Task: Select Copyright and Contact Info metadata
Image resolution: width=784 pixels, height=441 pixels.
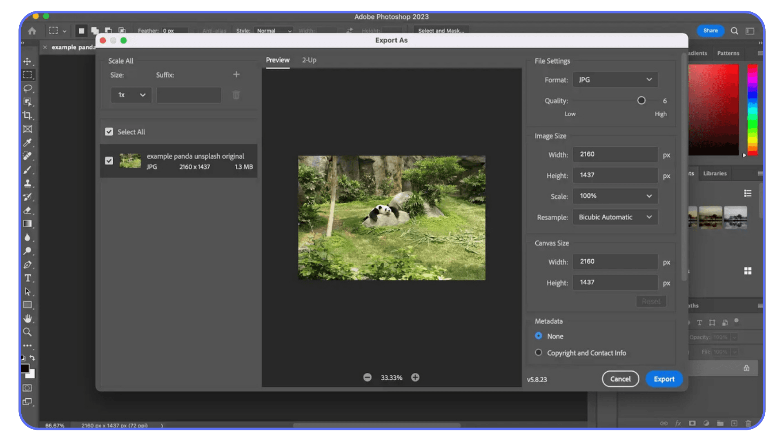Action: tap(539, 352)
